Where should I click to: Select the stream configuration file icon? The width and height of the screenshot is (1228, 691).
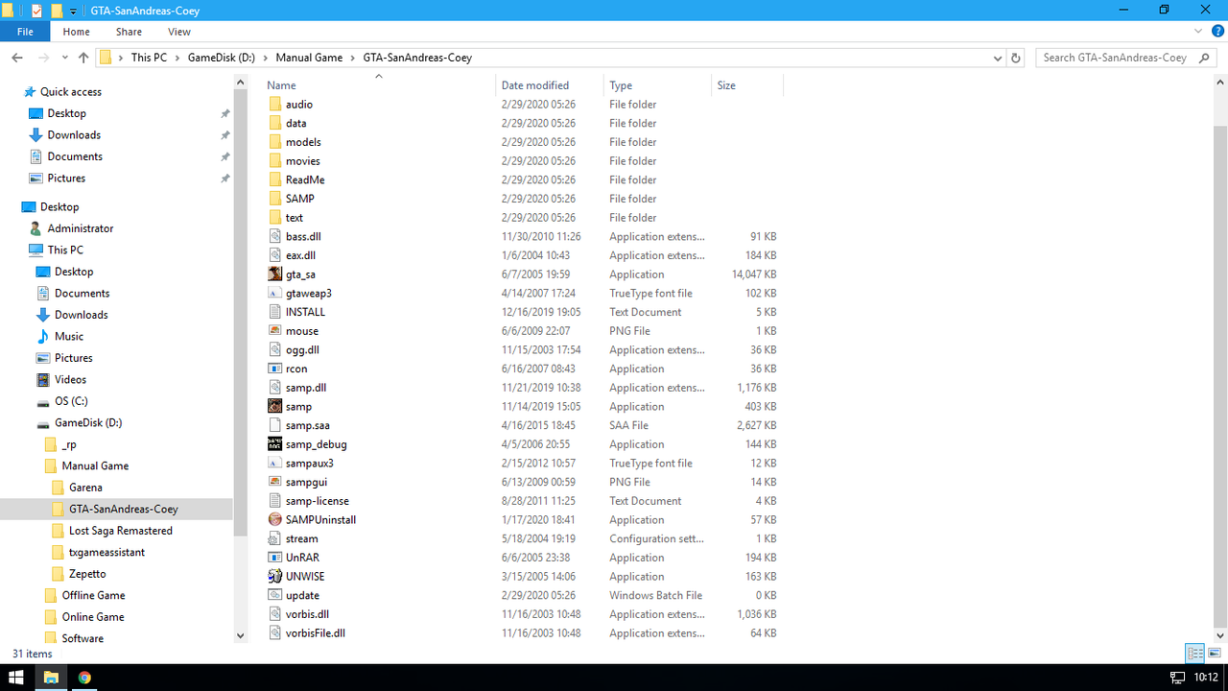pyautogui.click(x=275, y=538)
